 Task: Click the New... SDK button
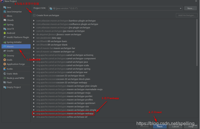coord(190,8)
